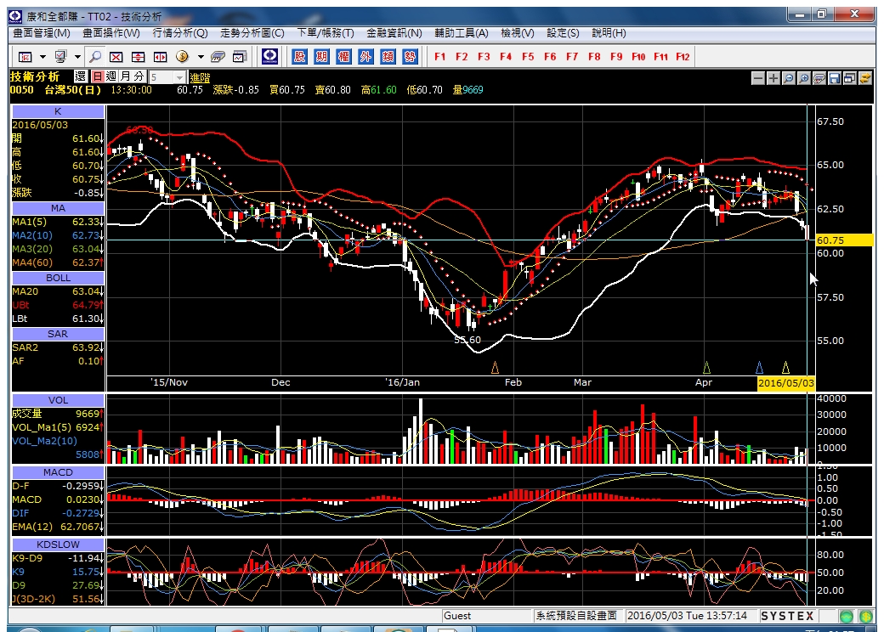
Task: Click the MA indicator panel header
Action: point(58,208)
